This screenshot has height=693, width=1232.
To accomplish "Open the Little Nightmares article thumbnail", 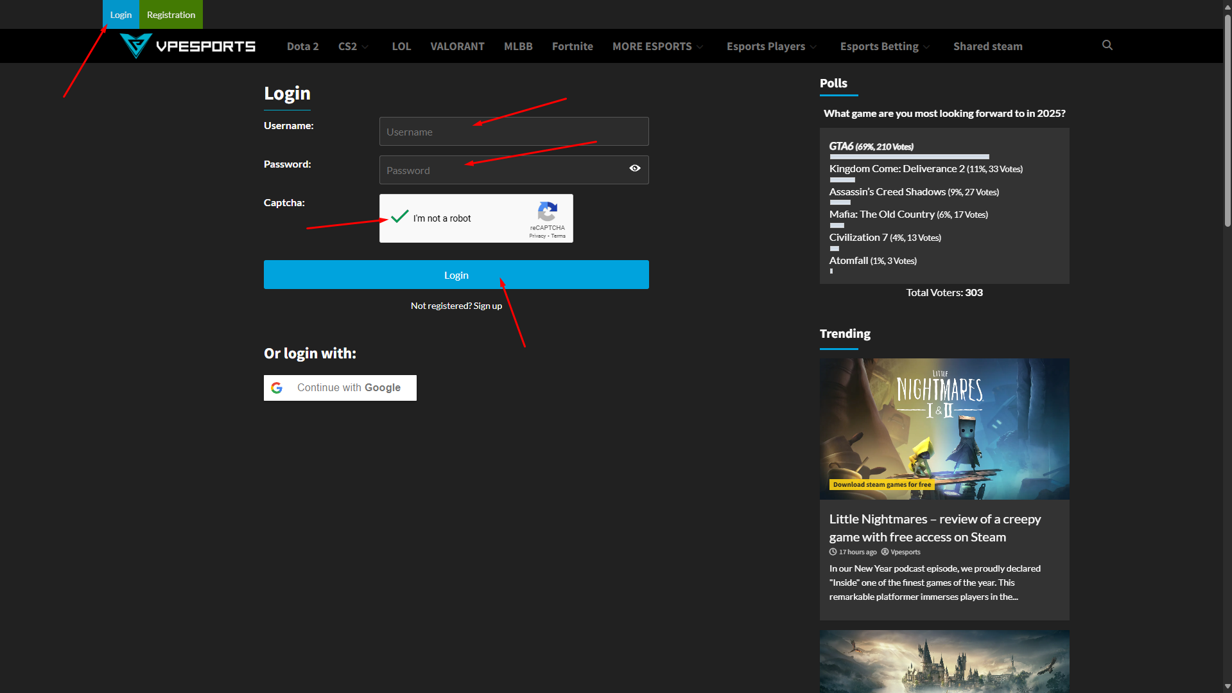I will [x=944, y=429].
